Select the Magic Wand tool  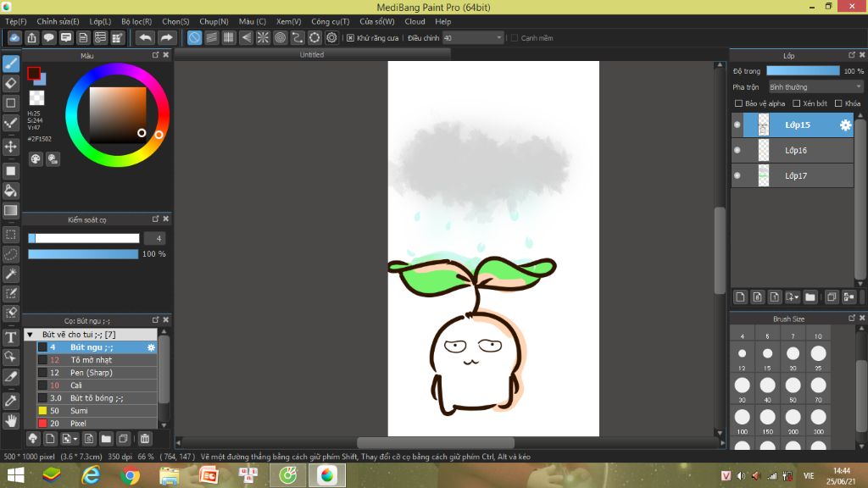click(x=10, y=274)
